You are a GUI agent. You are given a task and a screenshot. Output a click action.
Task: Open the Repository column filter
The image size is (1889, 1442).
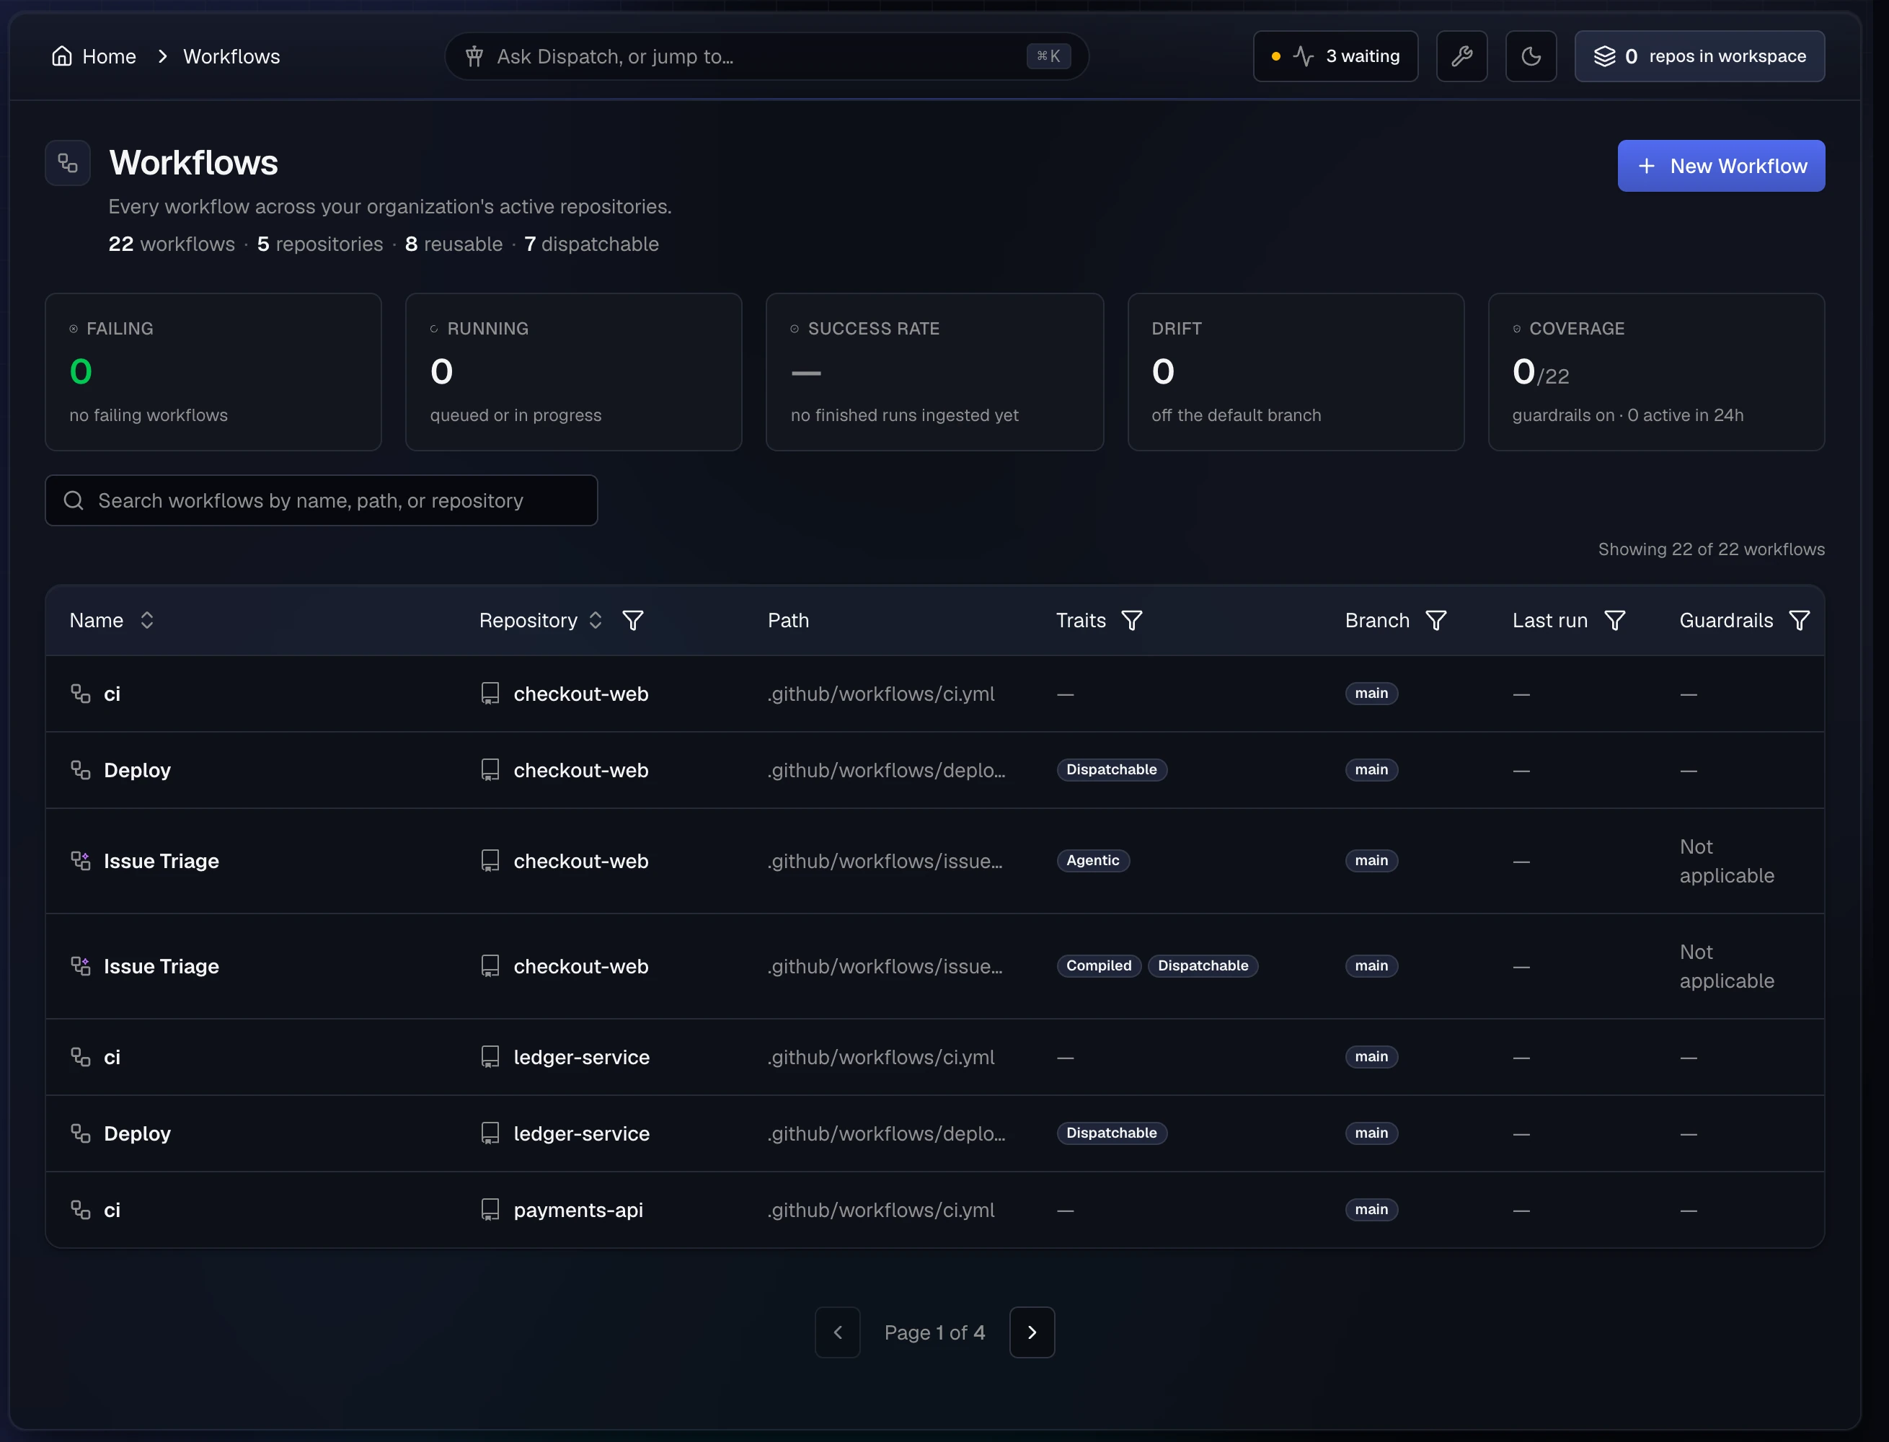(632, 621)
